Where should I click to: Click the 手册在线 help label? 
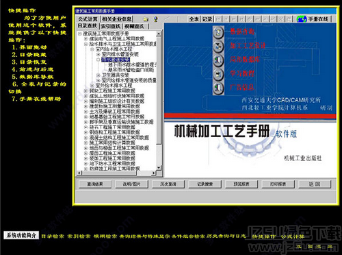click(x=318, y=19)
